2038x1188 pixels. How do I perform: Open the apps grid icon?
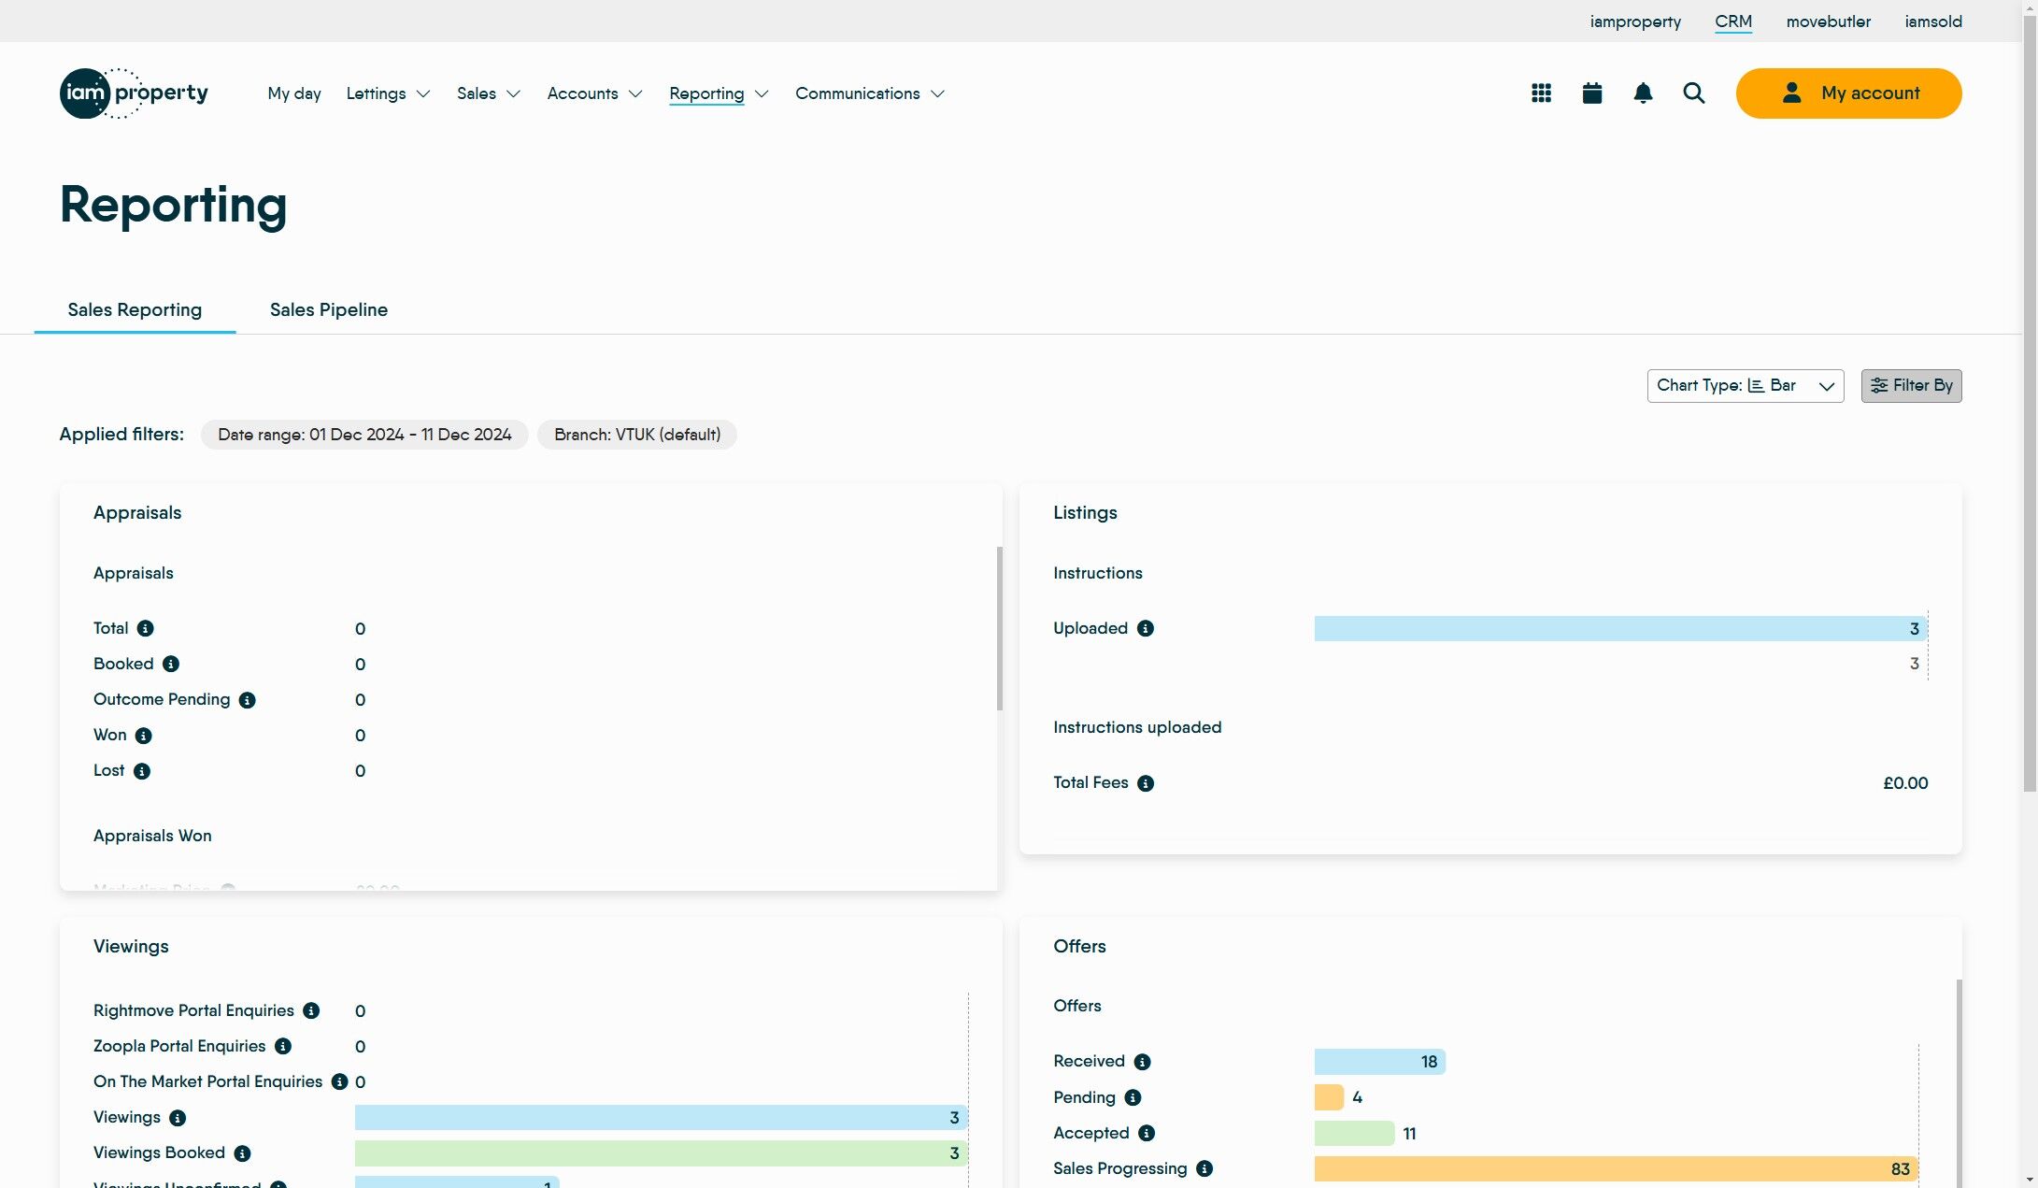pos(1541,93)
